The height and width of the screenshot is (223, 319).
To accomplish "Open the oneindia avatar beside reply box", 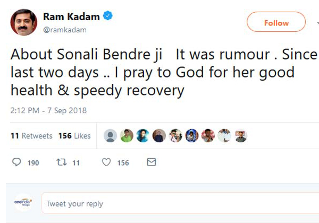I will (23, 203).
